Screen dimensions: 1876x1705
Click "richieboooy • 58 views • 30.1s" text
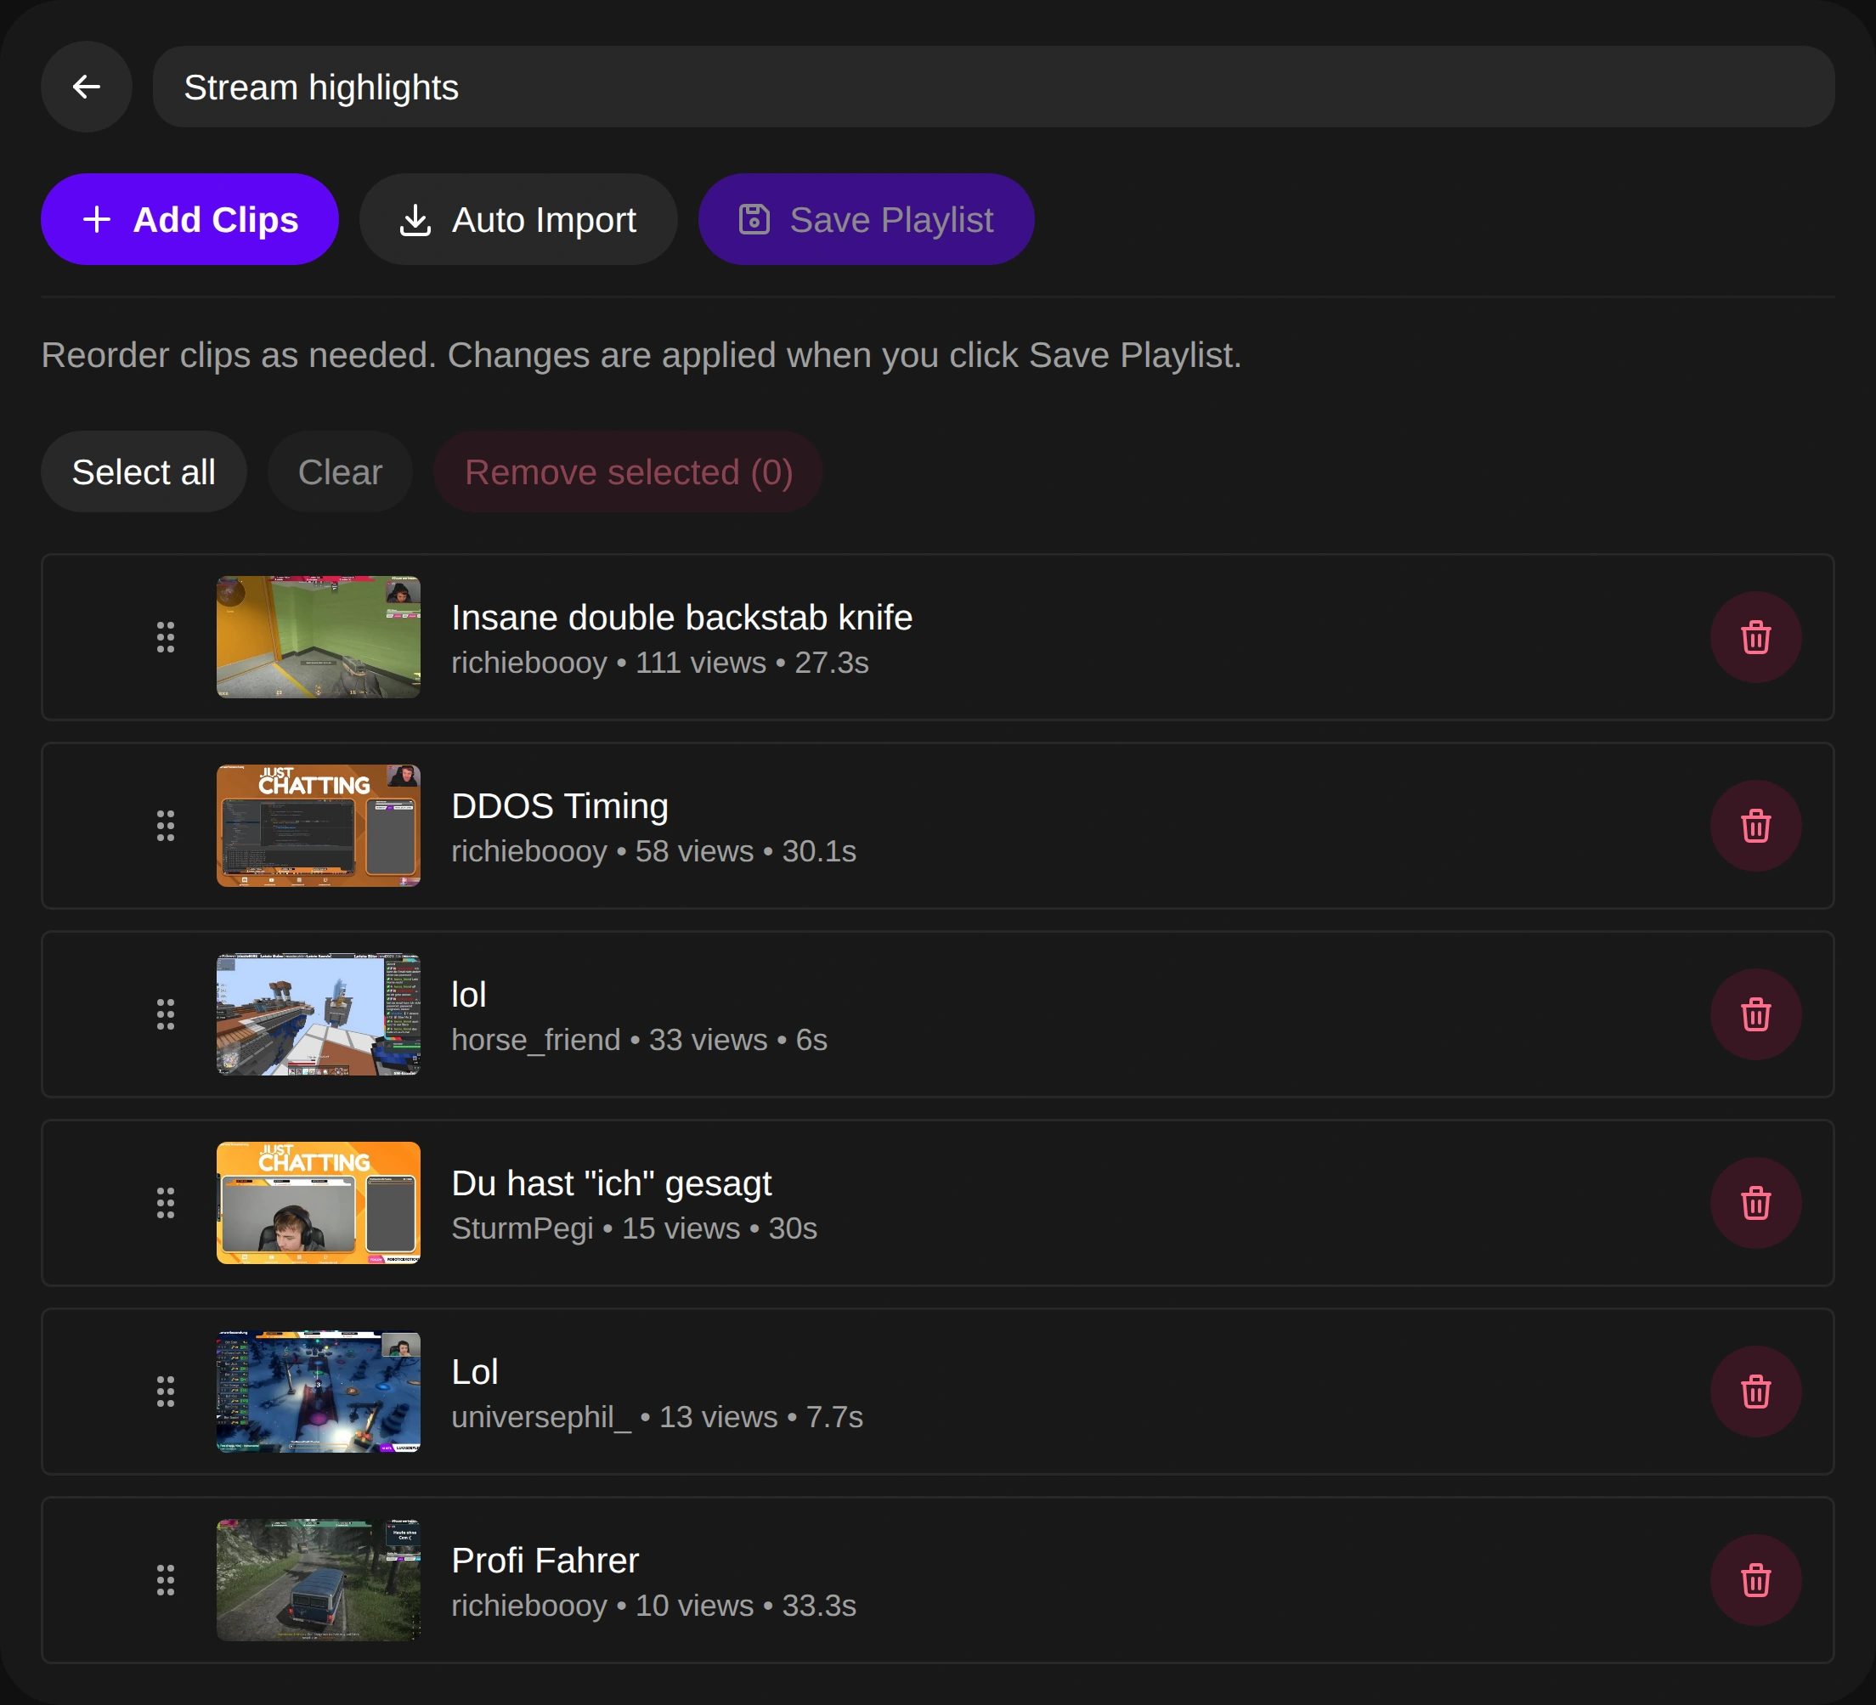click(653, 851)
